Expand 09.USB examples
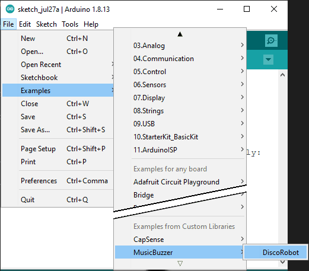 click(180, 124)
